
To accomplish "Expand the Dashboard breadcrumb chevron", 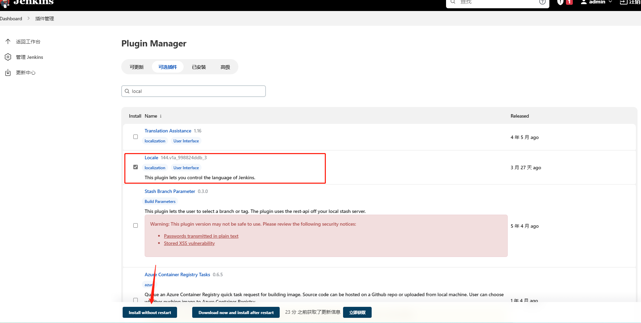I will [x=29, y=18].
